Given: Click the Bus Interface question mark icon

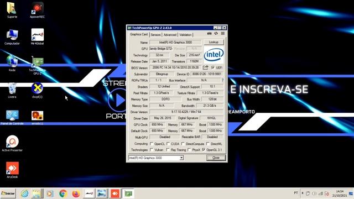Looking at the screenshot, I should coord(222,80).
